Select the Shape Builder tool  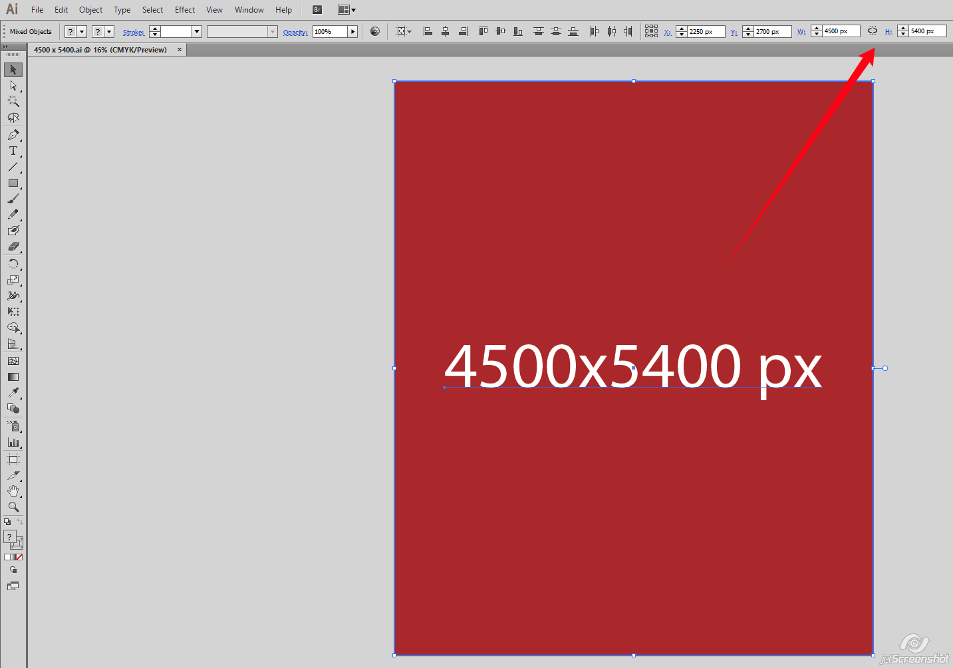pyautogui.click(x=13, y=328)
